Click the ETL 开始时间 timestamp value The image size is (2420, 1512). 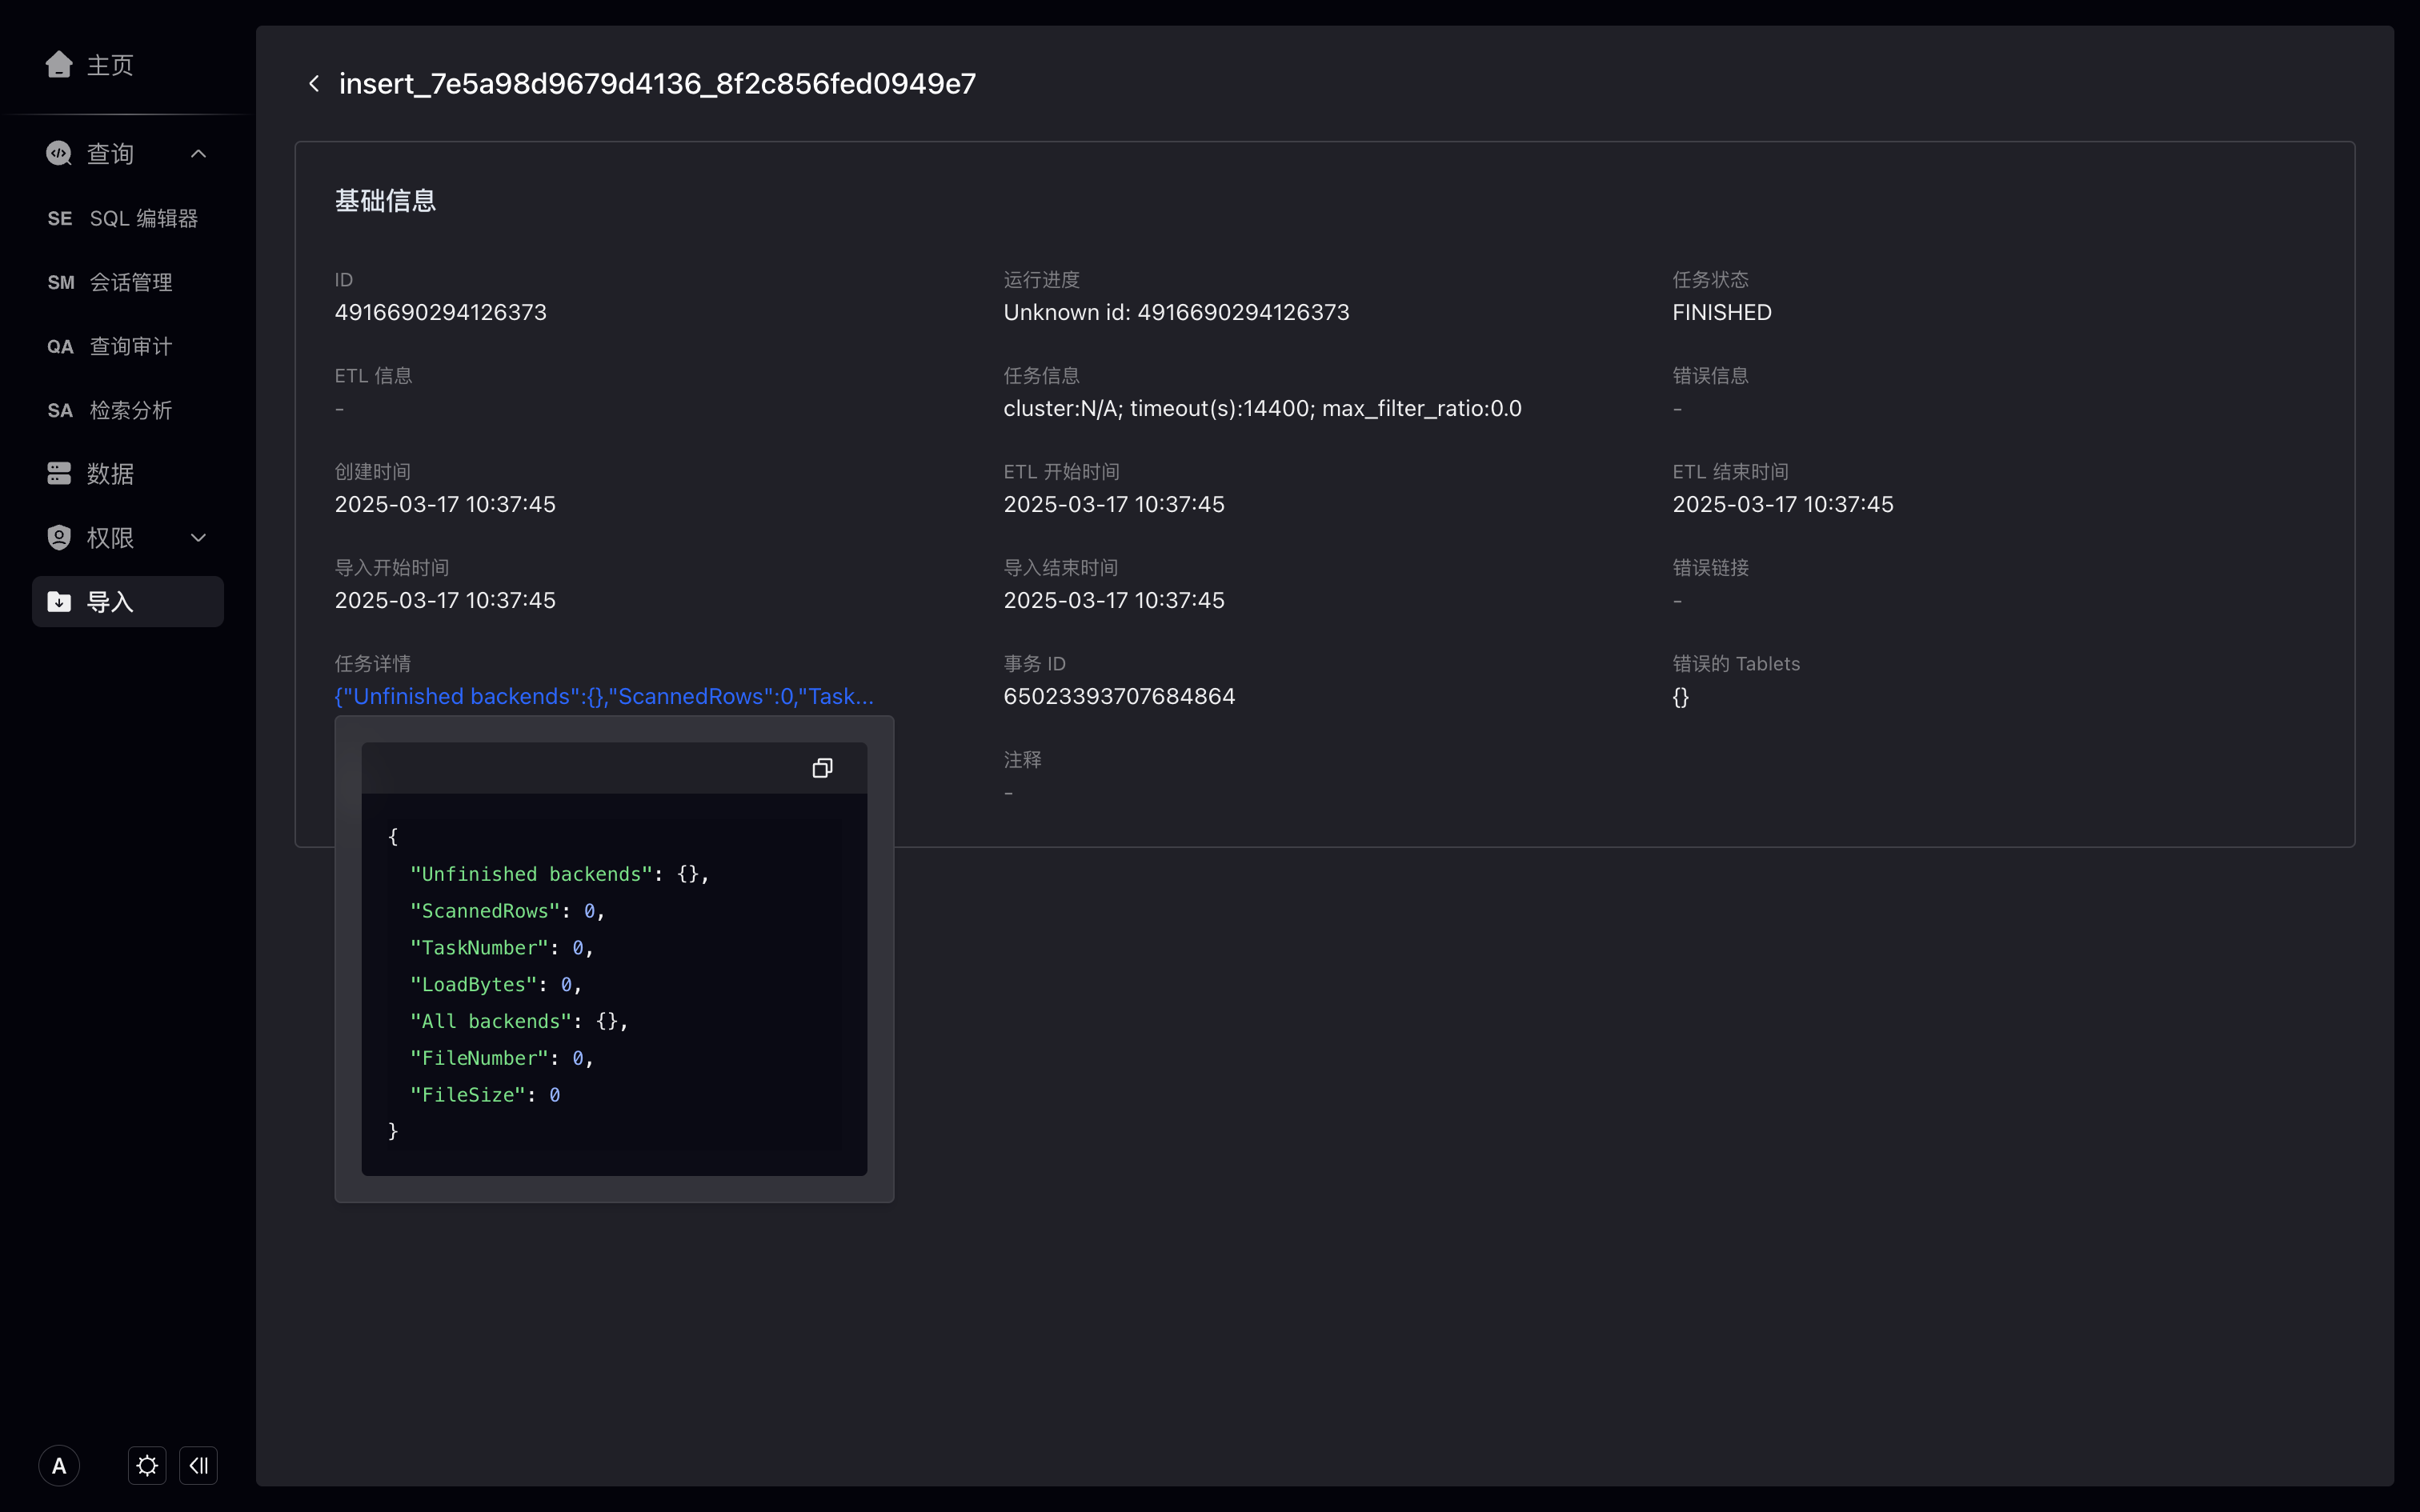(x=1114, y=504)
